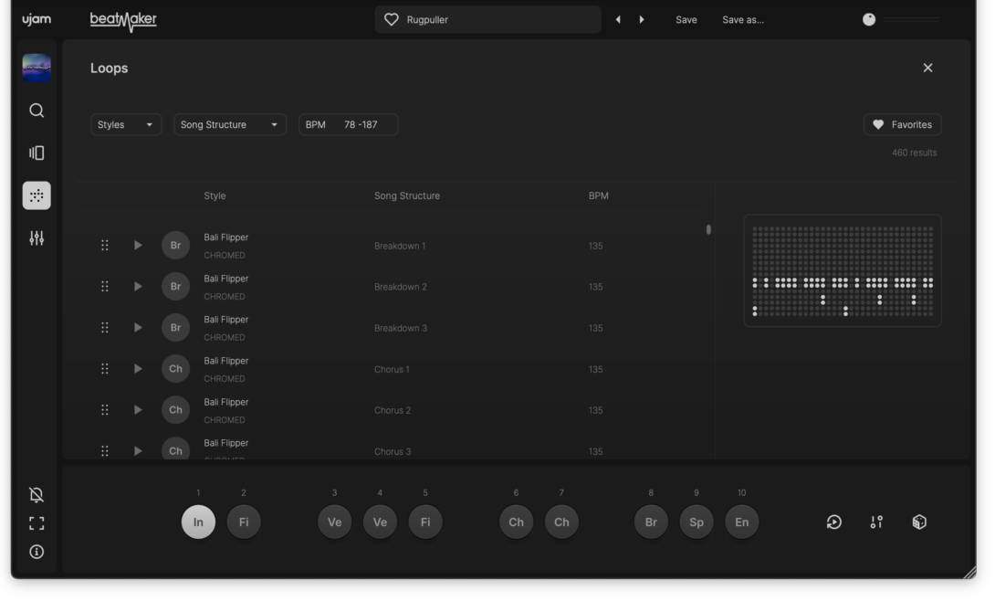The height and width of the screenshot is (601, 995).
Task: Play the Breakdown 1 loop
Action: coord(138,245)
